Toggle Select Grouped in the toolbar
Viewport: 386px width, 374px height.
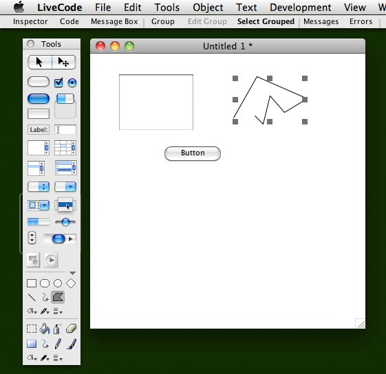pyautogui.click(x=266, y=21)
